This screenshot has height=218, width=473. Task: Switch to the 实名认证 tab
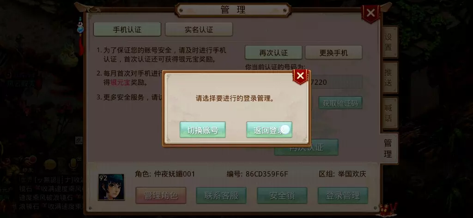point(199,29)
